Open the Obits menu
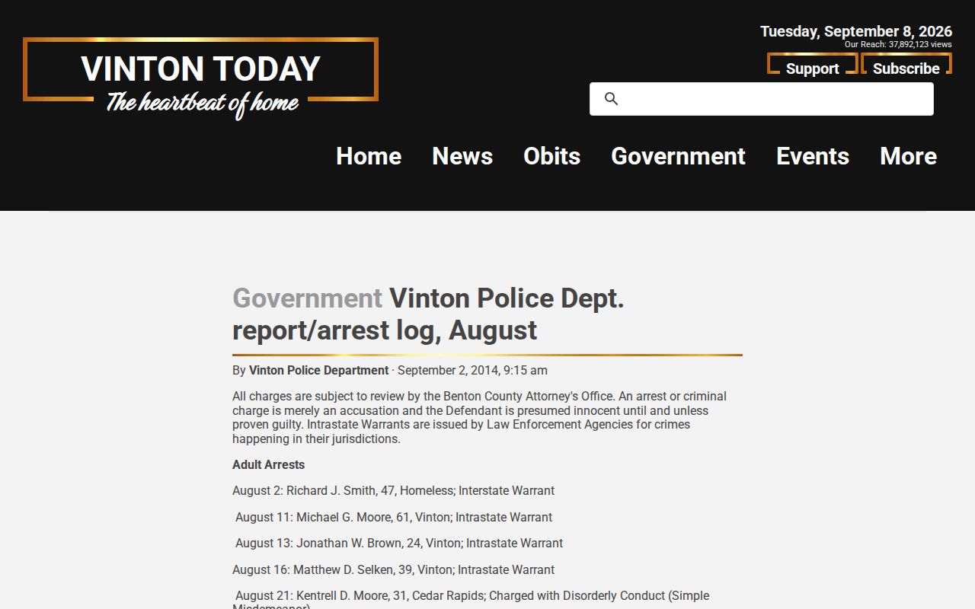975x609 pixels. pos(552,156)
